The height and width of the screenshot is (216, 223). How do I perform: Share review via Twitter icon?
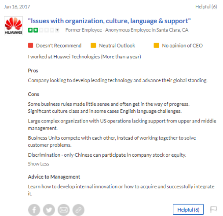[x=49, y=210]
